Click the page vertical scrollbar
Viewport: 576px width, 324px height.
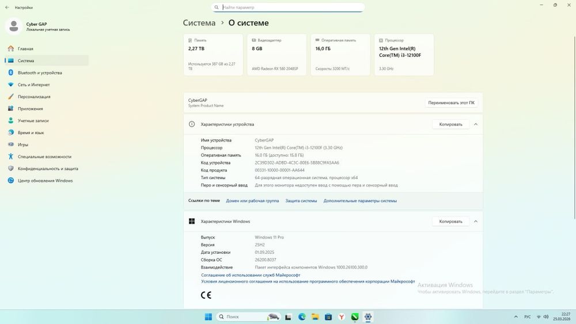click(574, 128)
